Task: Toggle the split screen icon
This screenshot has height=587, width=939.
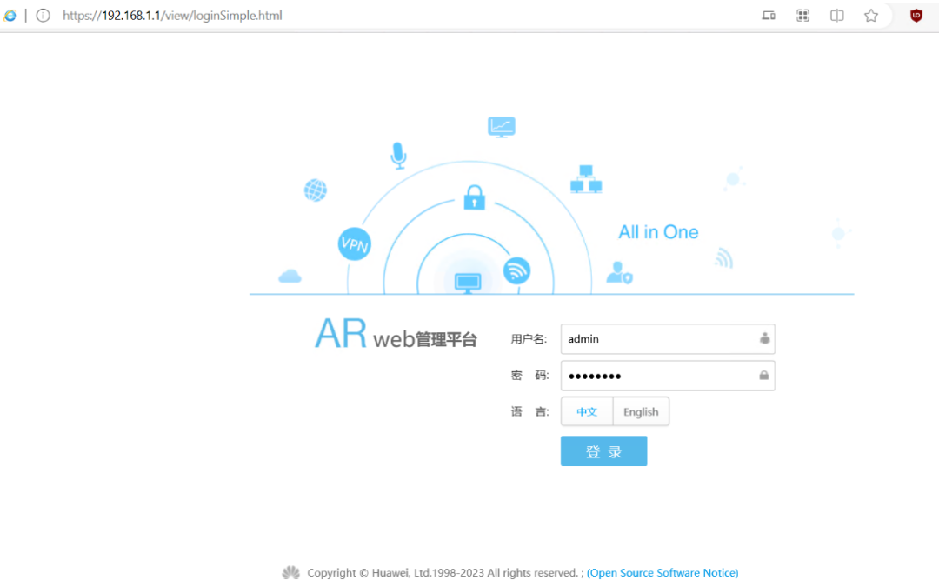Action: [x=837, y=16]
